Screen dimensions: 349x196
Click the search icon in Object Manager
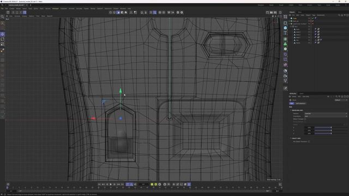coord(339,15)
